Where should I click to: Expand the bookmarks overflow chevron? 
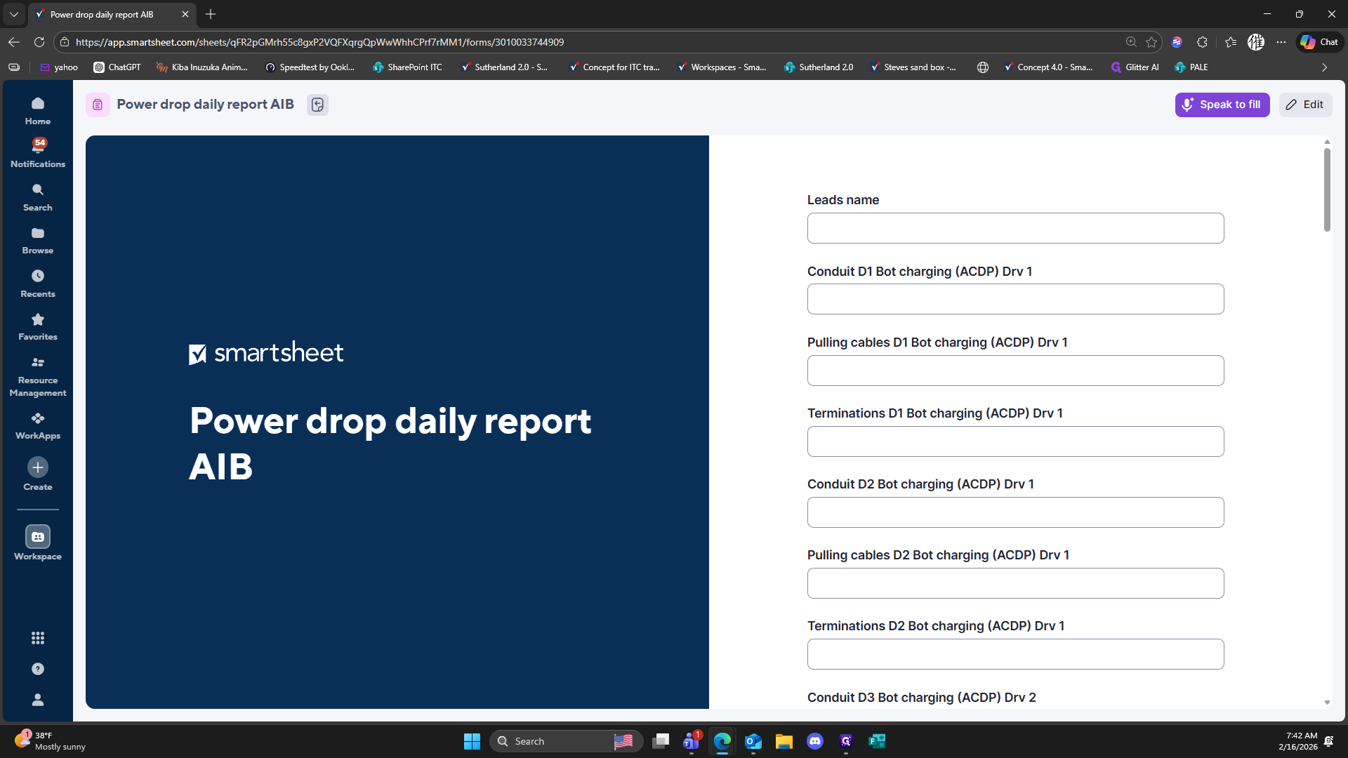click(x=1324, y=67)
